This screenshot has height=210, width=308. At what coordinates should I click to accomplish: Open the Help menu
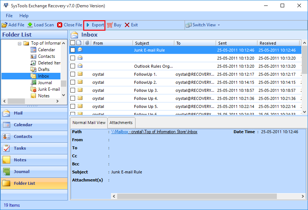click(x=24, y=16)
